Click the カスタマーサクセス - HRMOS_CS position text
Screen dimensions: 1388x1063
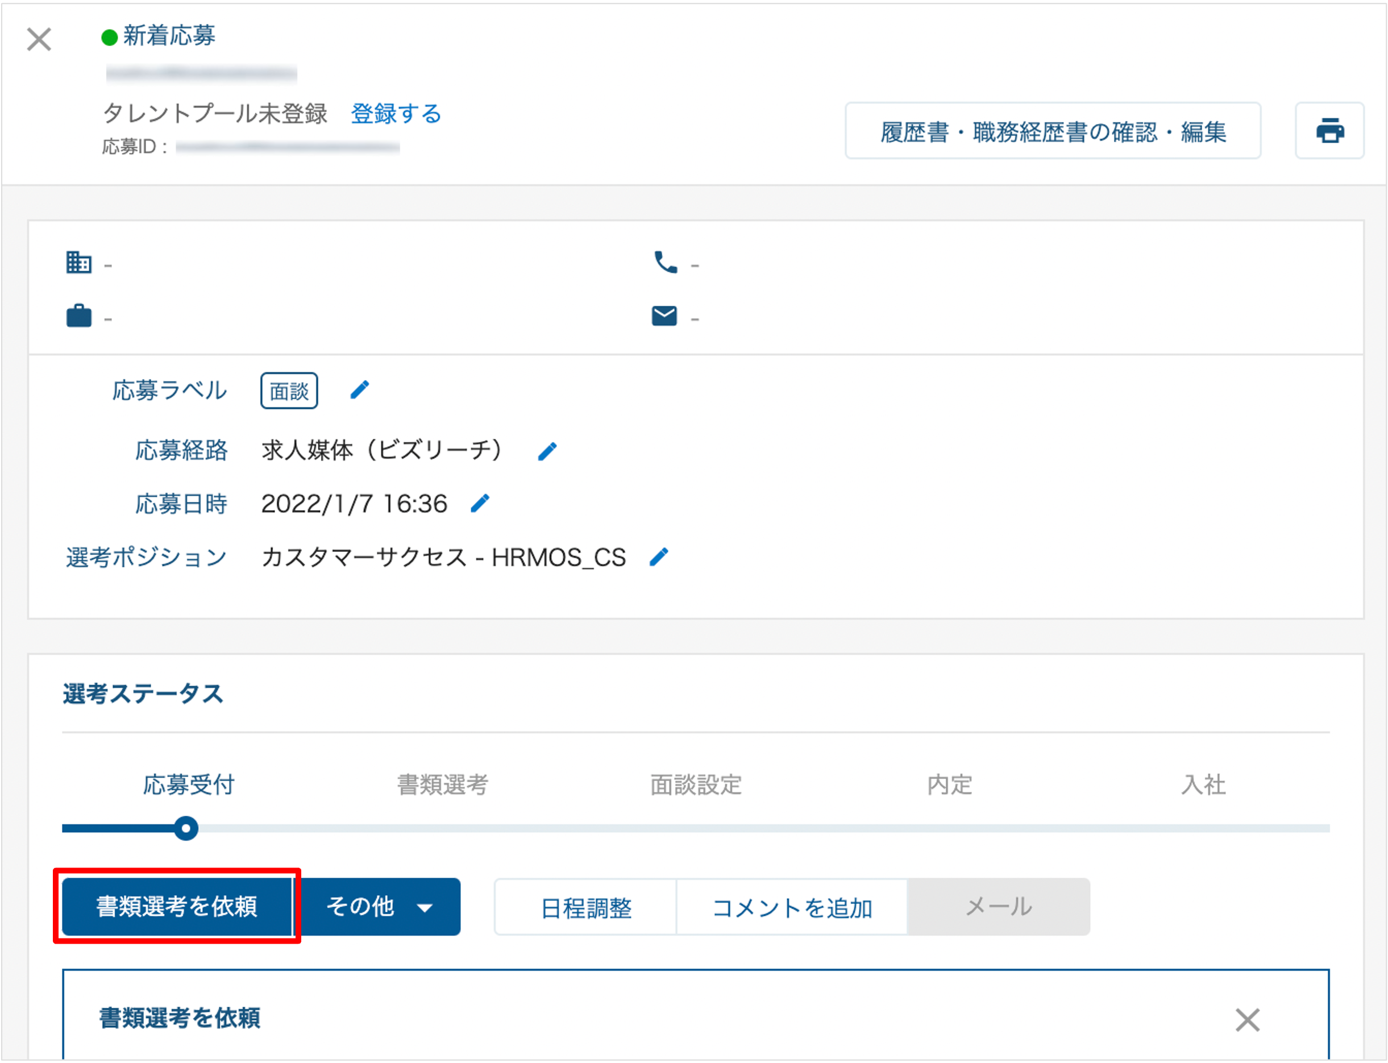pyautogui.click(x=443, y=558)
